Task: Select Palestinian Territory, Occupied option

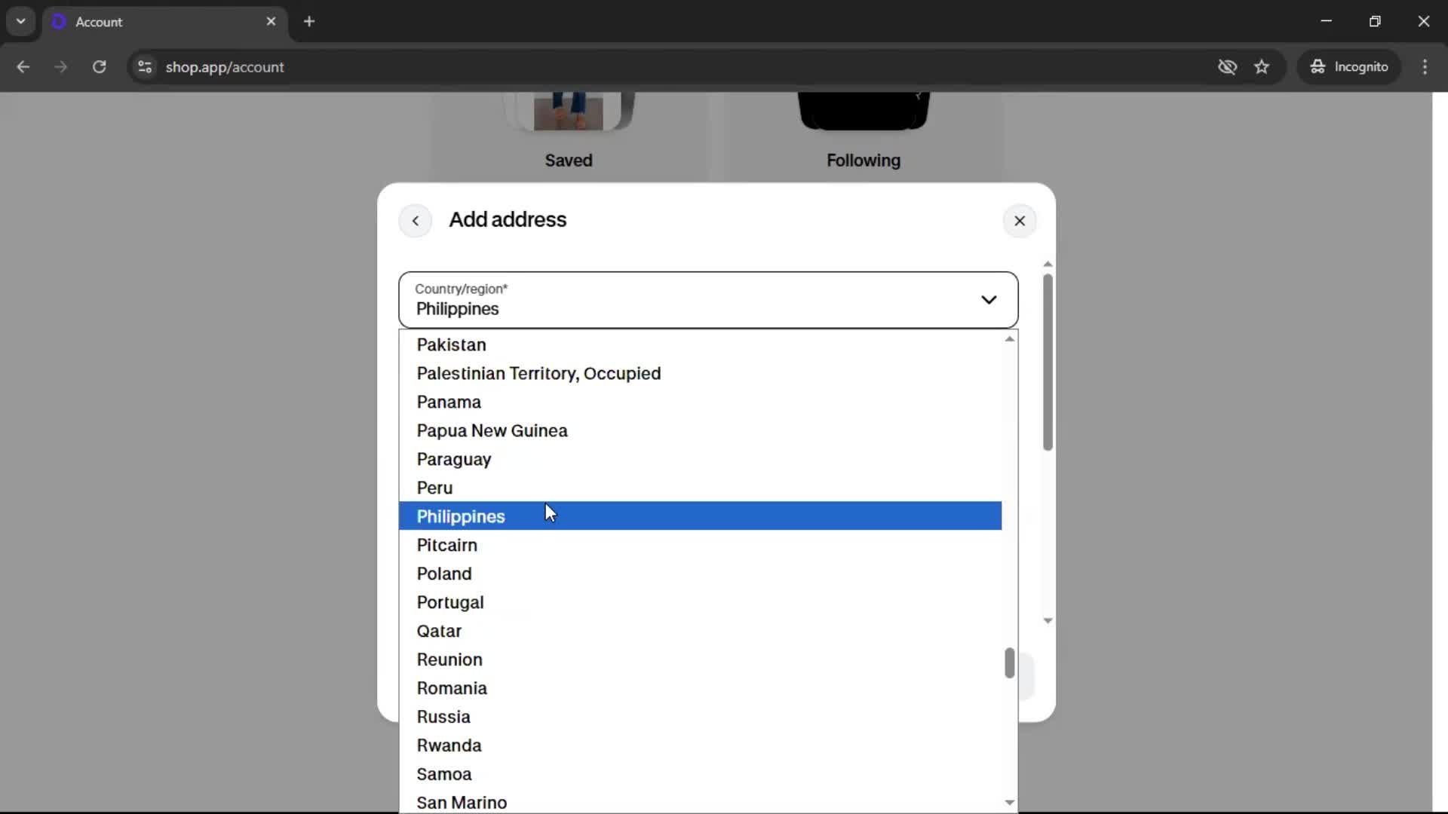Action: pos(538,373)
